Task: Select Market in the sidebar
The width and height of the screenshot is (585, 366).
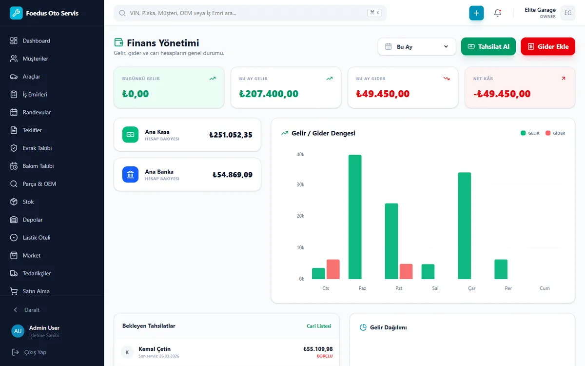Action: [52, 256]
